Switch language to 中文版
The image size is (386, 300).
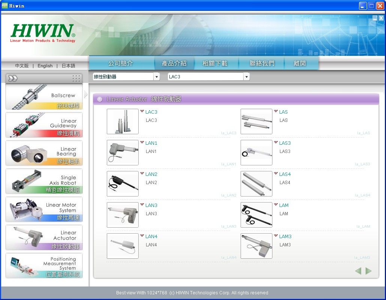coord(22,66)
